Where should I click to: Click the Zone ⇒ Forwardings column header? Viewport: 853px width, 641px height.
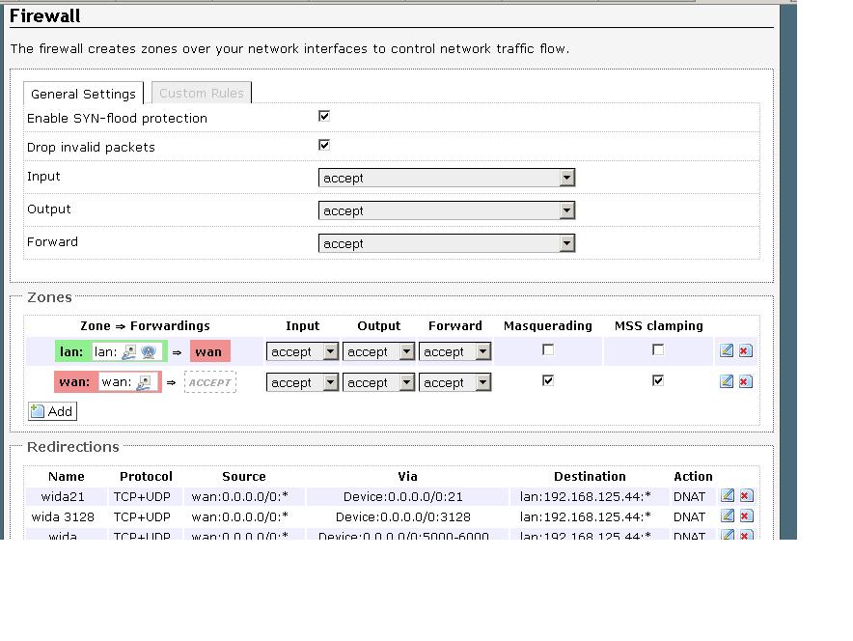point(145,326)
